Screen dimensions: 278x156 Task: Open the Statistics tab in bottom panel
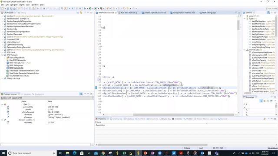(177, 119)
